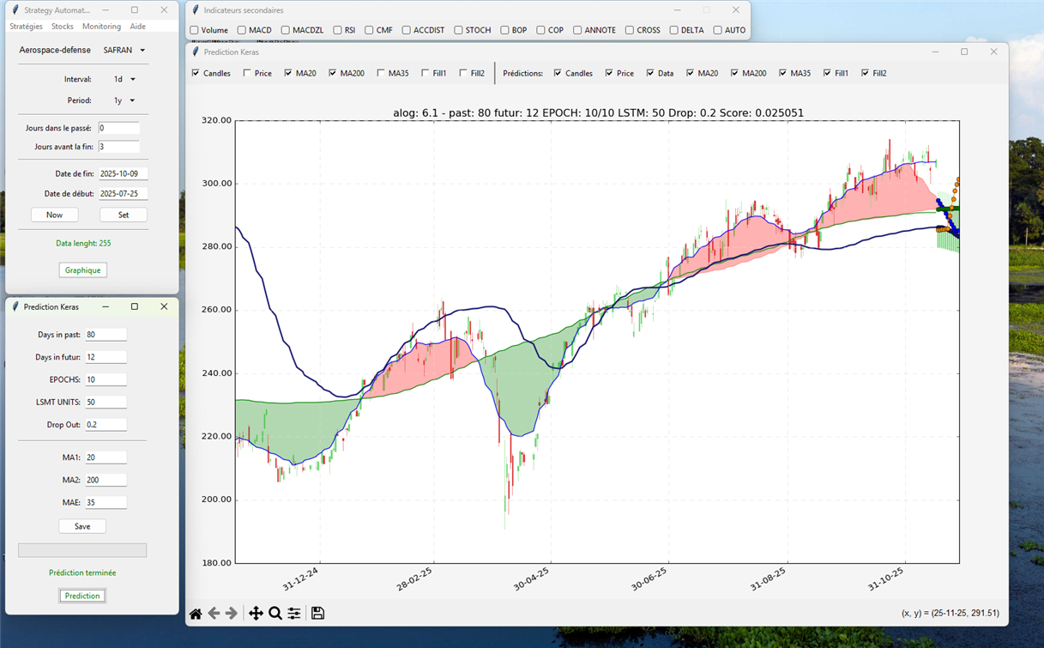Open the SAFRAN stock dropdown
The image size is (1044, 648).
(124, 51)
